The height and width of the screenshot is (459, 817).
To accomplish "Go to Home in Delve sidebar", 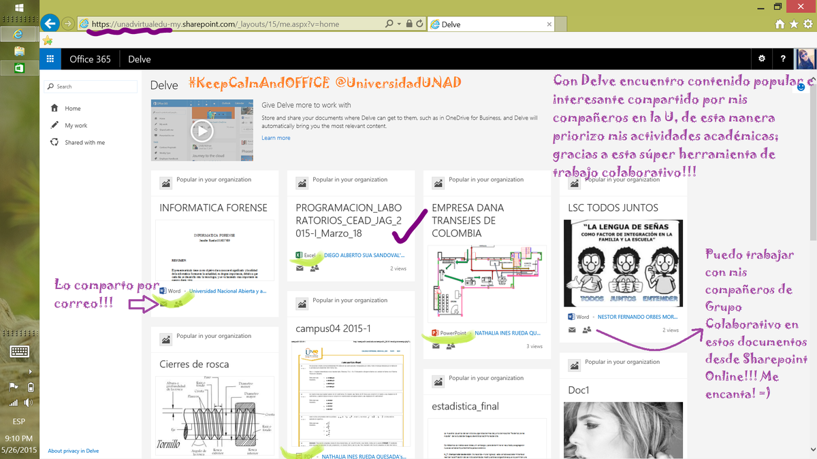I will click(73, 108).
